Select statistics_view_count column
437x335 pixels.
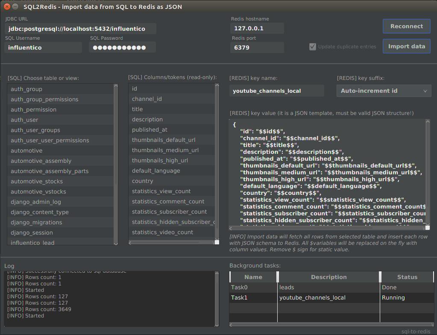(172, 191)
